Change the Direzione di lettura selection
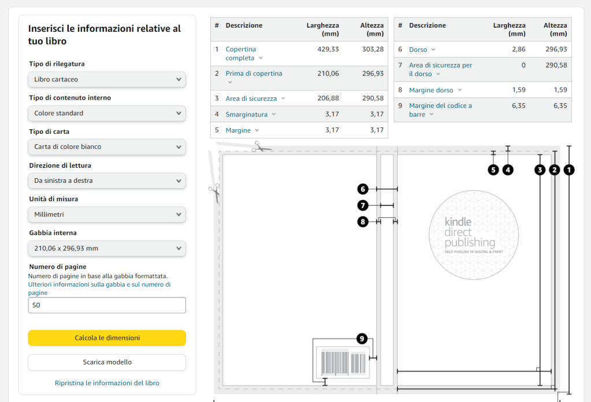 click(x=107, y=181)
